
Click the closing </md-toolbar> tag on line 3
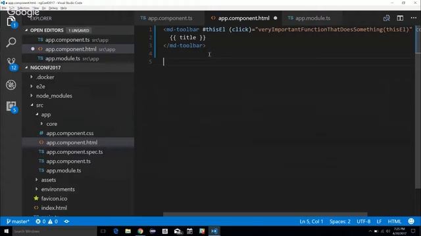[184, 45]
